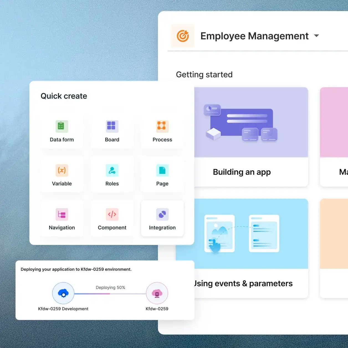Click the Employee Management title
Image resolution: width=348 pixels, height=348 pixels.
pos(254,36)
